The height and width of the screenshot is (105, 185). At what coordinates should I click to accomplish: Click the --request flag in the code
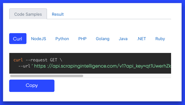[37, 60]
